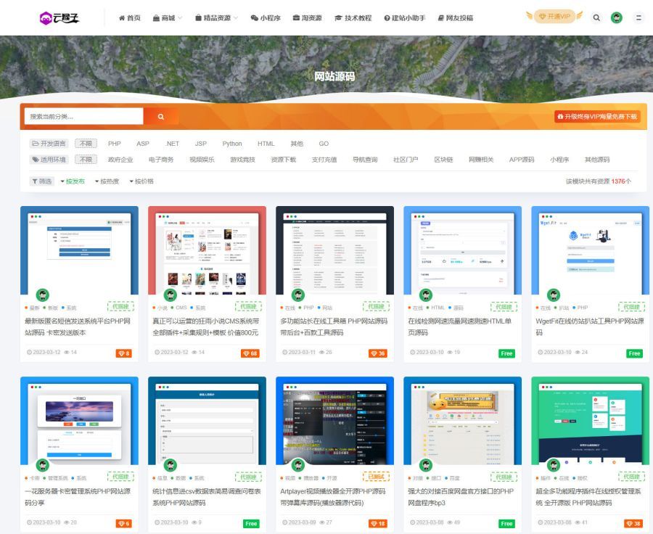Click the 开通VIP badge in the header
The height and width of the screenshot is (534, 653).
point(554,15)
